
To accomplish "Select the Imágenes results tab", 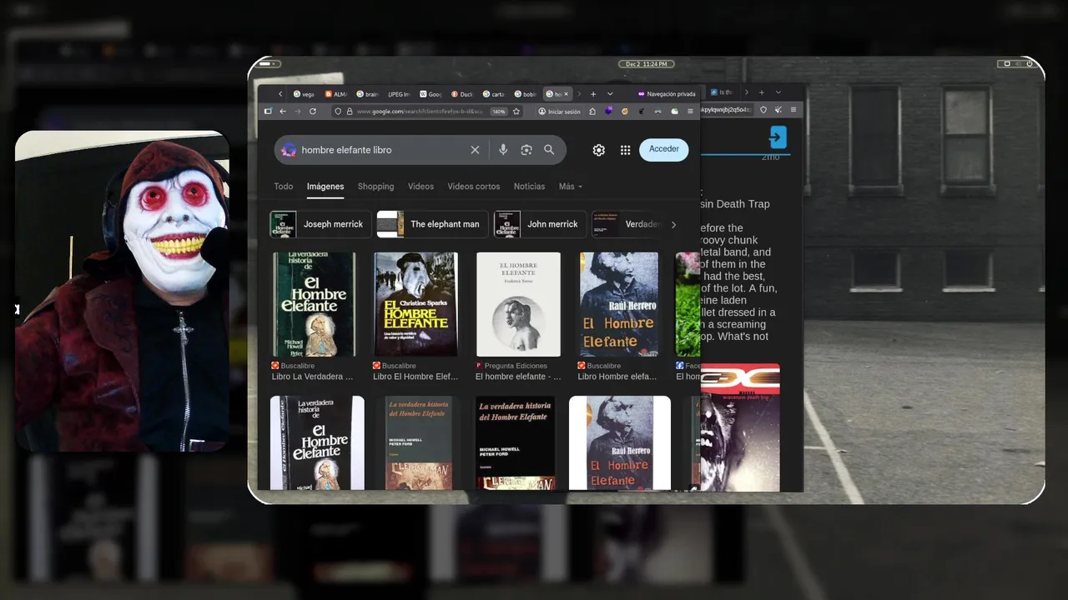I will pos(325,187).
